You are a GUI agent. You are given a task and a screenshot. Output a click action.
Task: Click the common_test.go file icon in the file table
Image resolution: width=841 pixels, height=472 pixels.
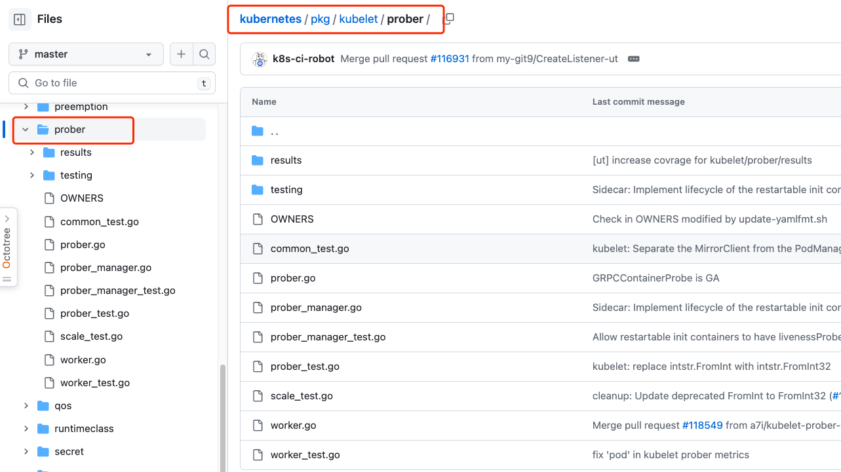[x=258, y=249]
